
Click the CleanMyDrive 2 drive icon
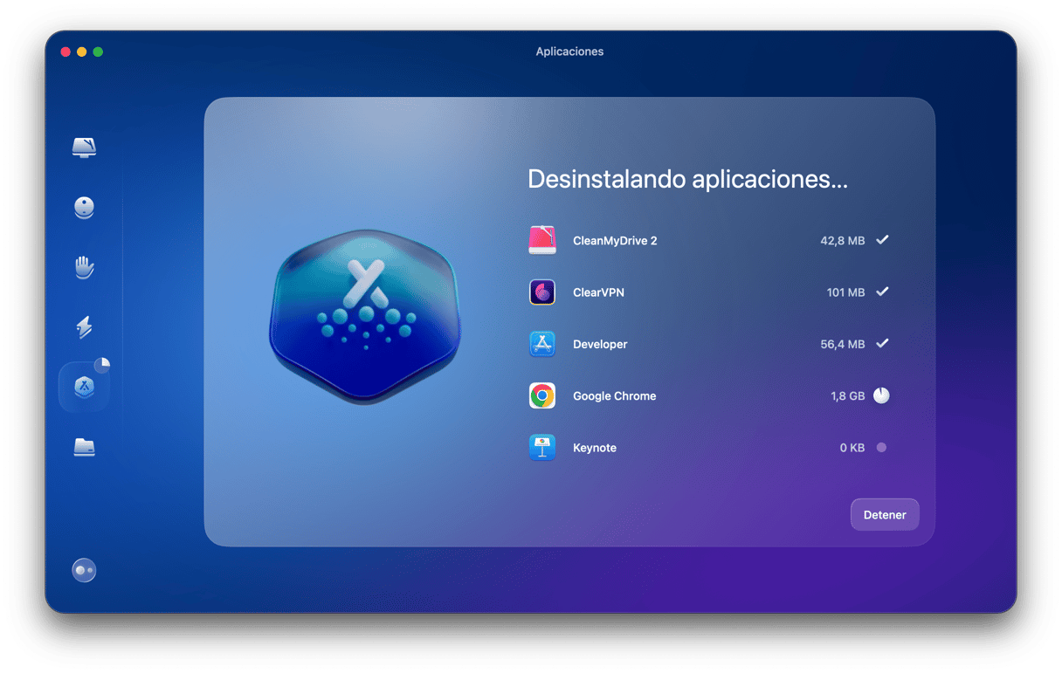coord(542,240)
